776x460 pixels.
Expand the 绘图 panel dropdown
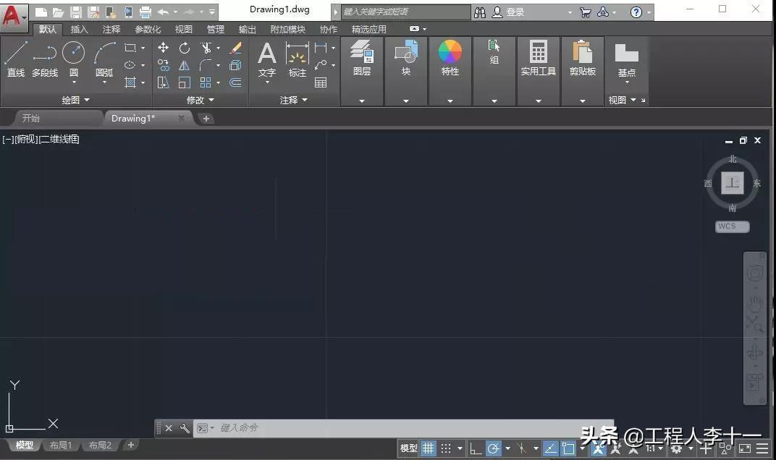pos(76,100)
